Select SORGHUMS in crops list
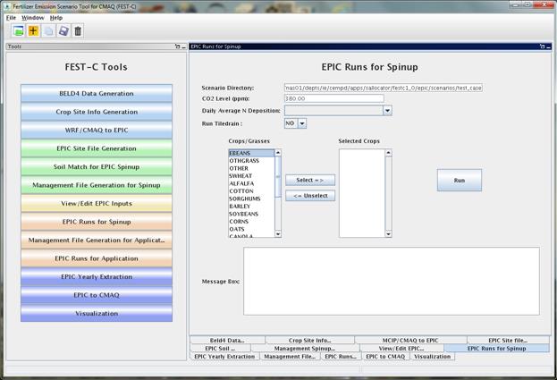Image resolution: width=557 pixels, height=380 pixels. 251,198
